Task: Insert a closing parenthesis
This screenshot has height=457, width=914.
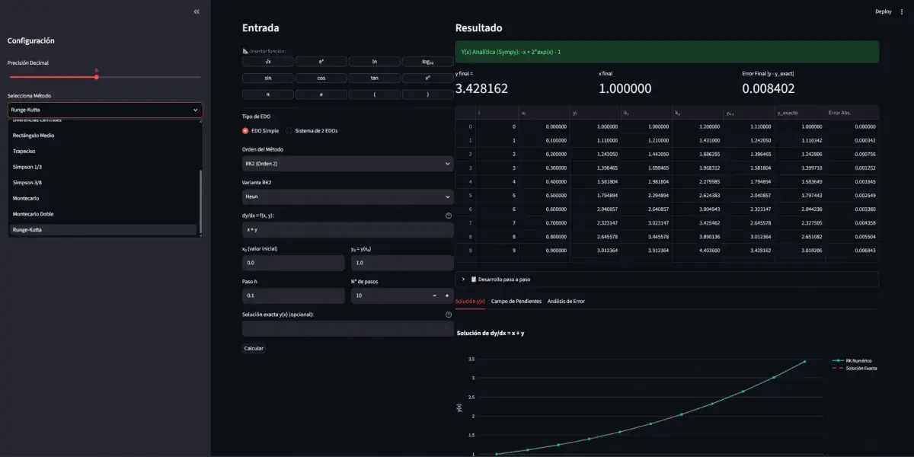Action: point(427,94)
